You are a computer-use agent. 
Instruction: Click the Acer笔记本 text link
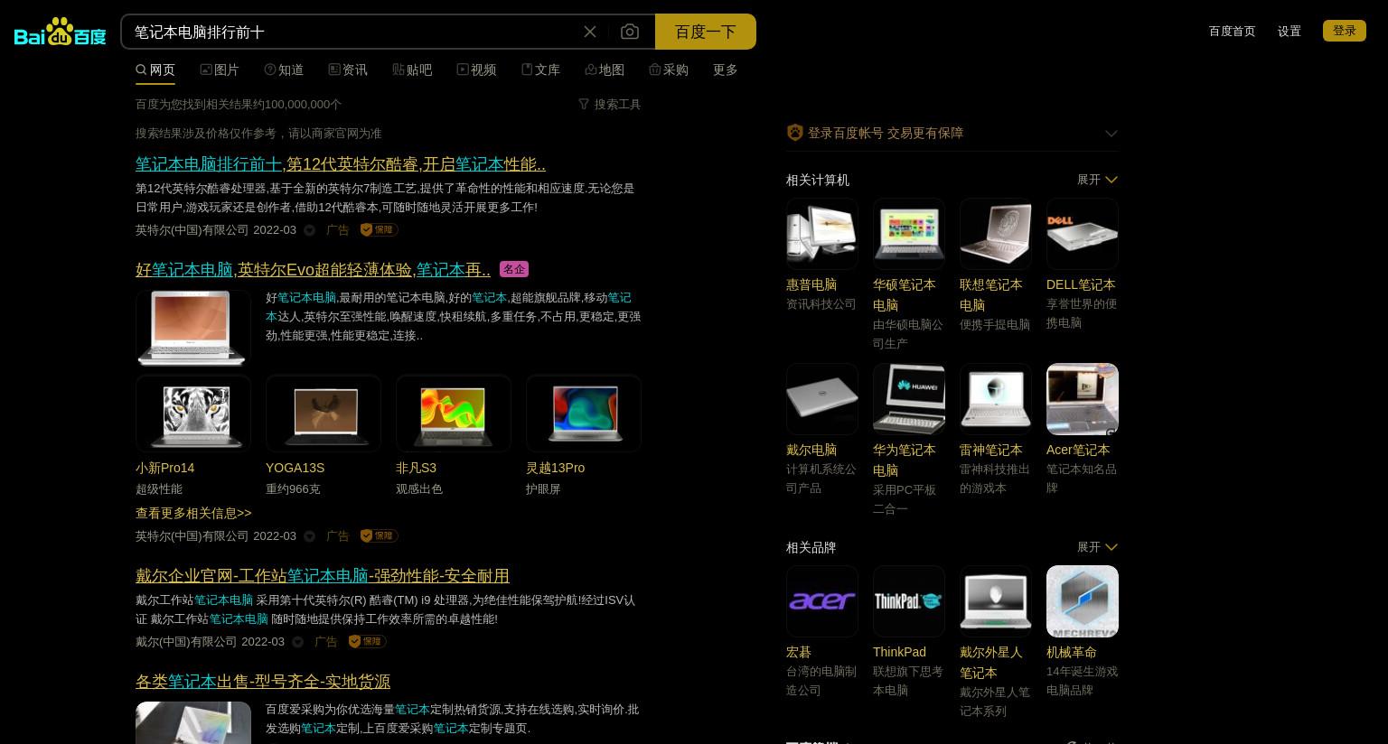1078,450
